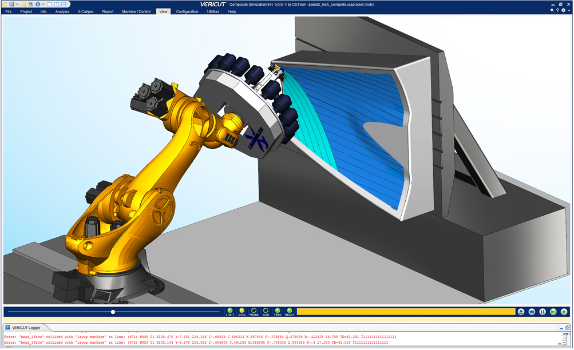Open the Utilities menu
Image resolution: width=574 pixels, height=350 pixels.
[213, 11]
